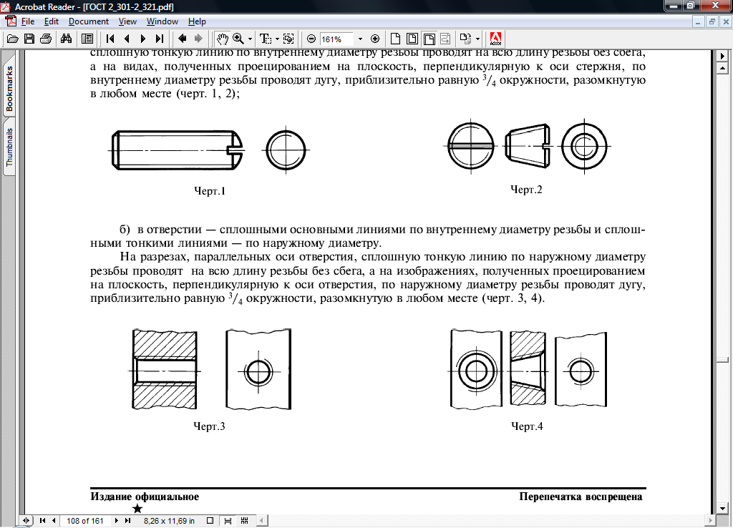The height and width of the screenshot is (528, 733).
Task: Select the Hand tool
Action: [222, 39]
